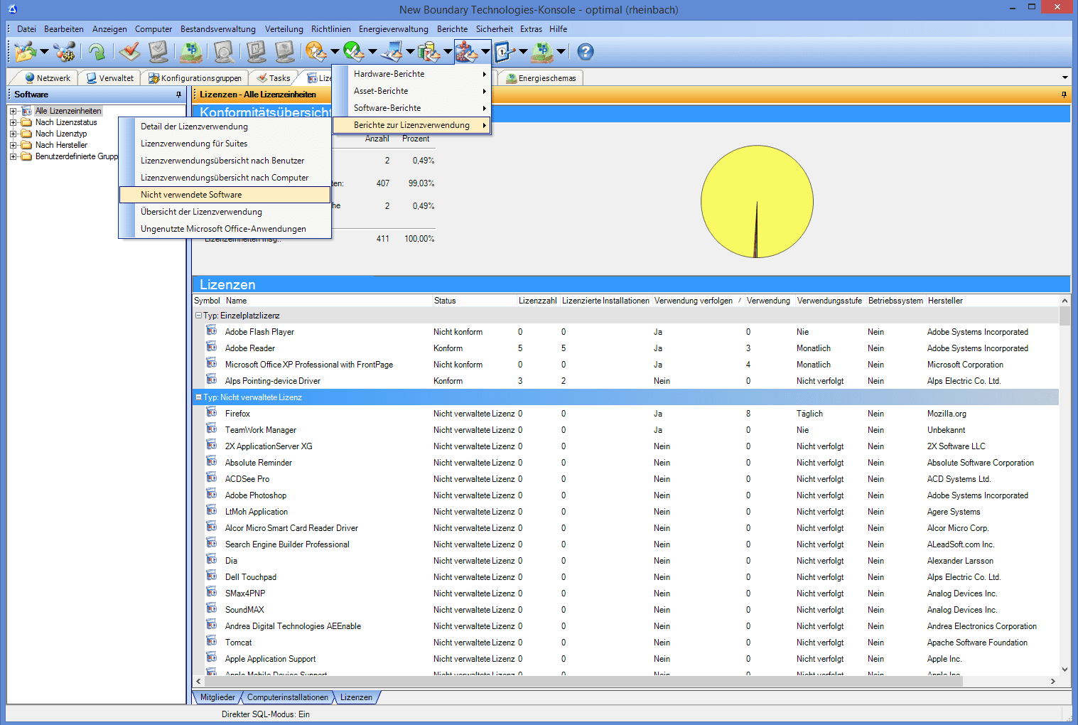Pin the Software panel with pushpin icon

pyautogui.click(x=178, y=95)
